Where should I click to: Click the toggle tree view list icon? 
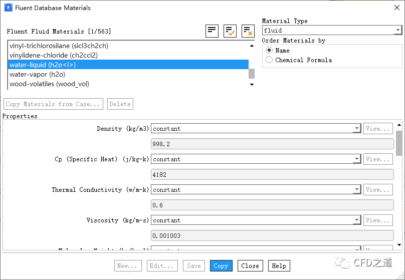click(x=212, y=31)
